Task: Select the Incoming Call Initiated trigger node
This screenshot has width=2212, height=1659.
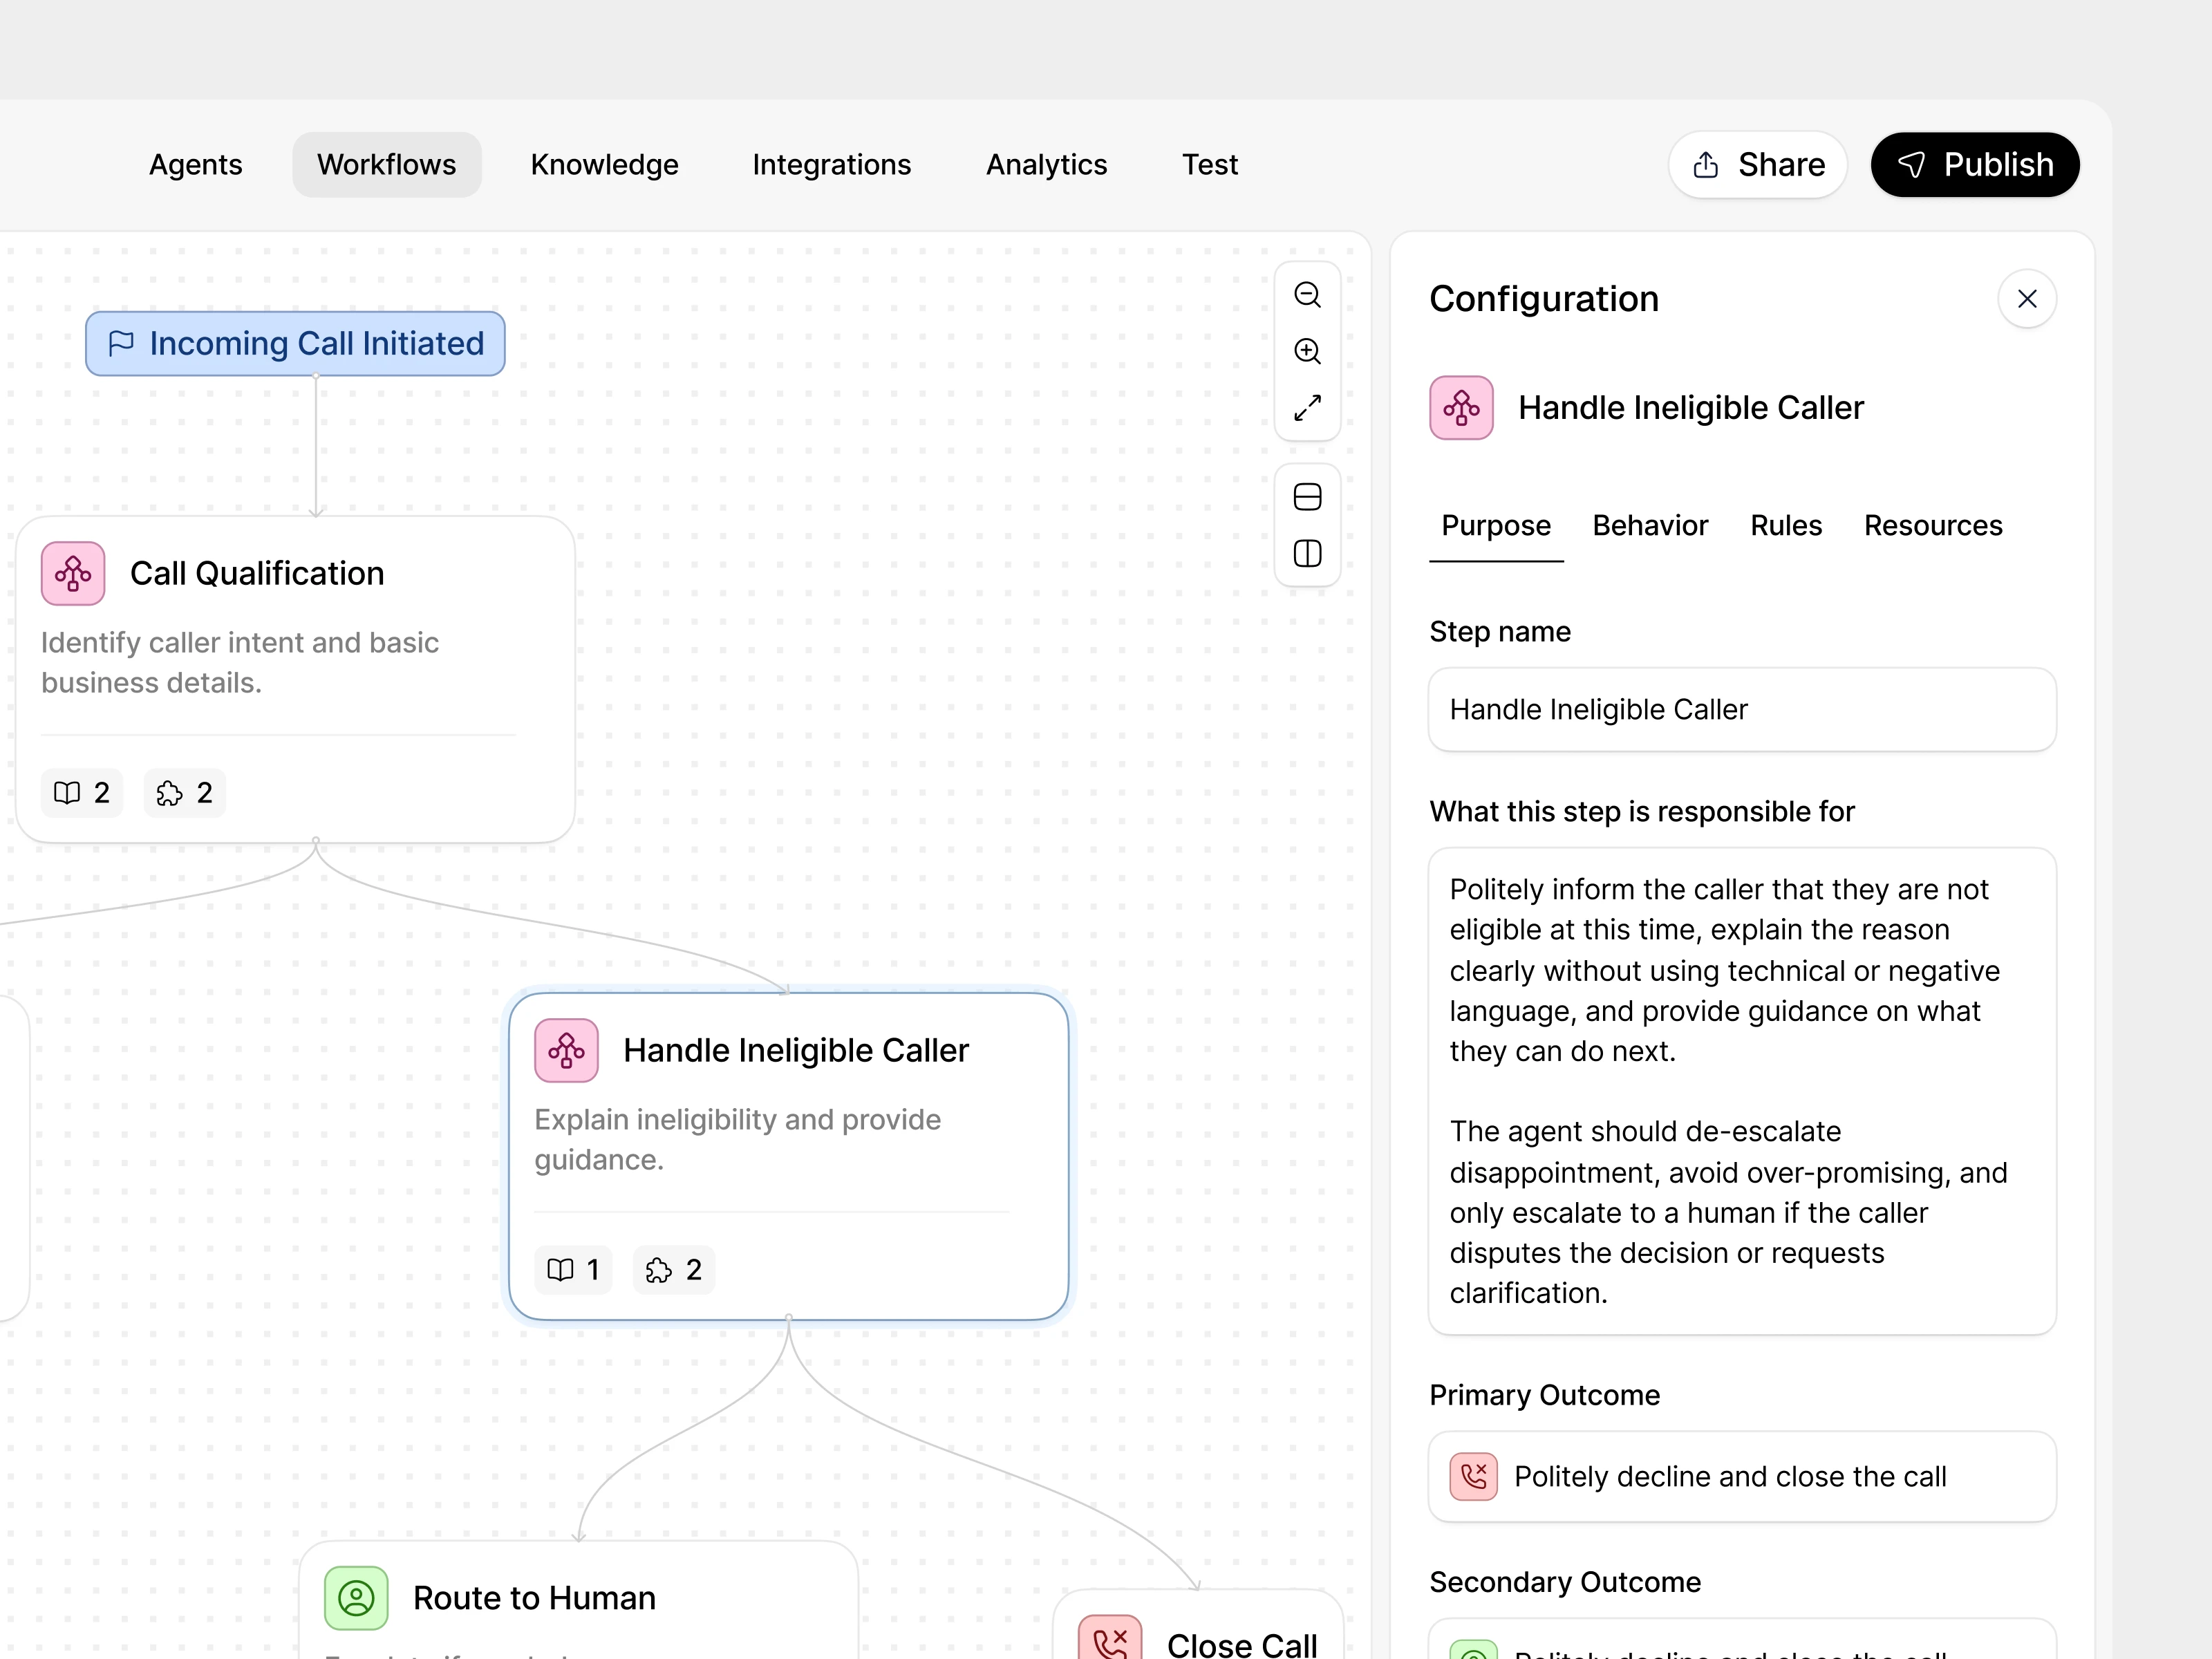Action: pyautogui.click(x=295, y=344)
